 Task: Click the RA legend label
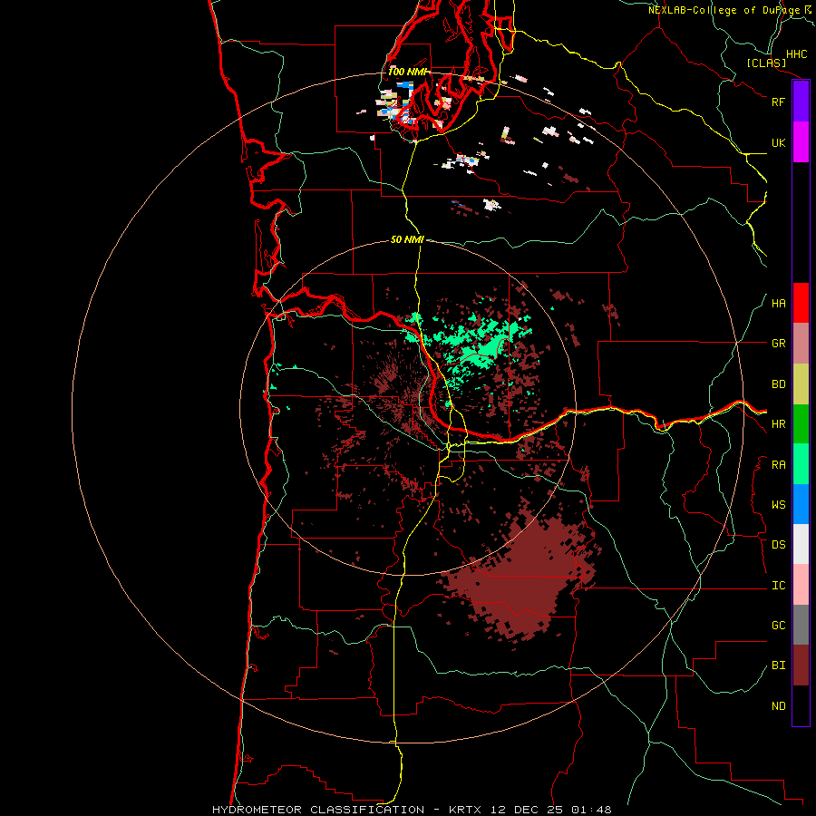(778, 465)
